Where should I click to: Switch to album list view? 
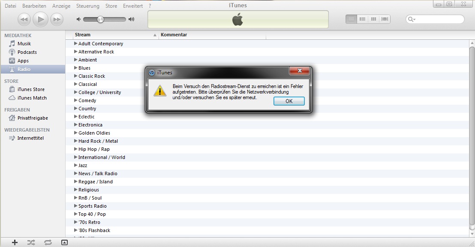pos(362,19)
